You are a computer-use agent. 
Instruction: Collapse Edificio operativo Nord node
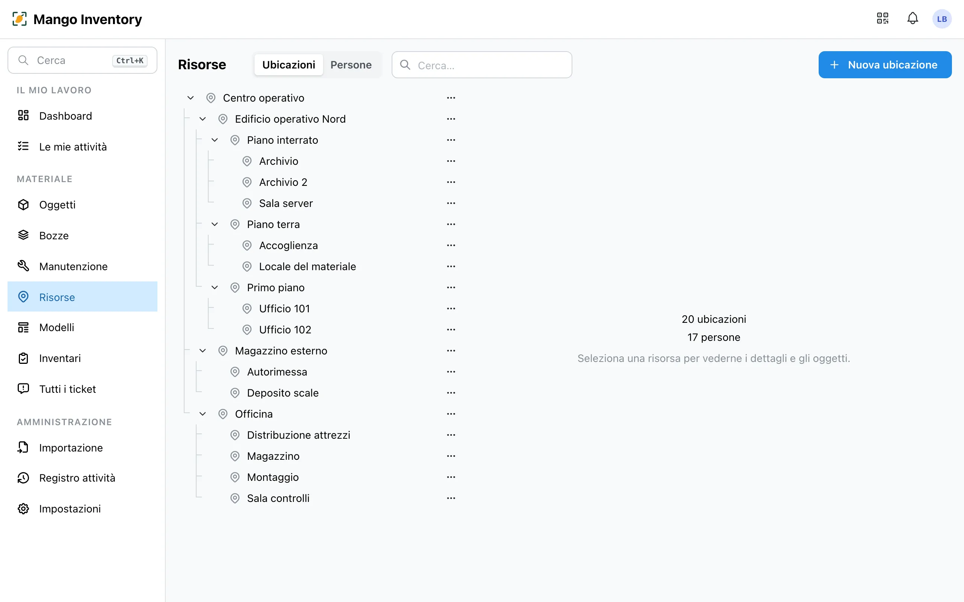point(202,119)
